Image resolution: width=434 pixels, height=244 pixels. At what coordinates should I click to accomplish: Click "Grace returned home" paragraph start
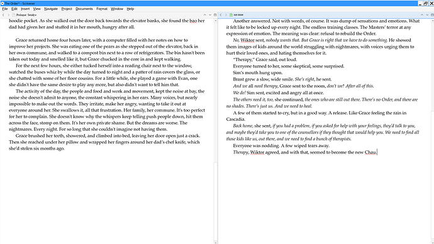(x=35, y=40)
